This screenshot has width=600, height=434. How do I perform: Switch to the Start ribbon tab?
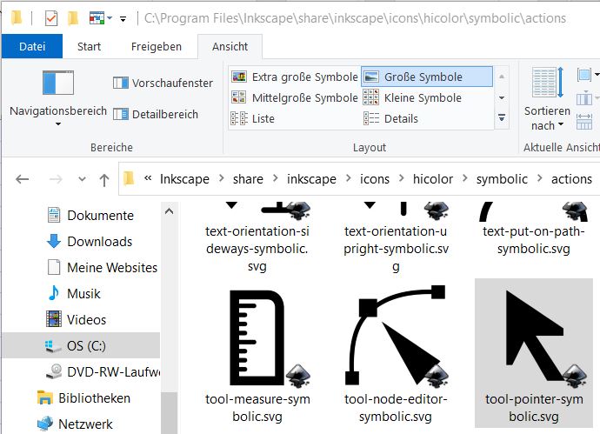point(90,46)
